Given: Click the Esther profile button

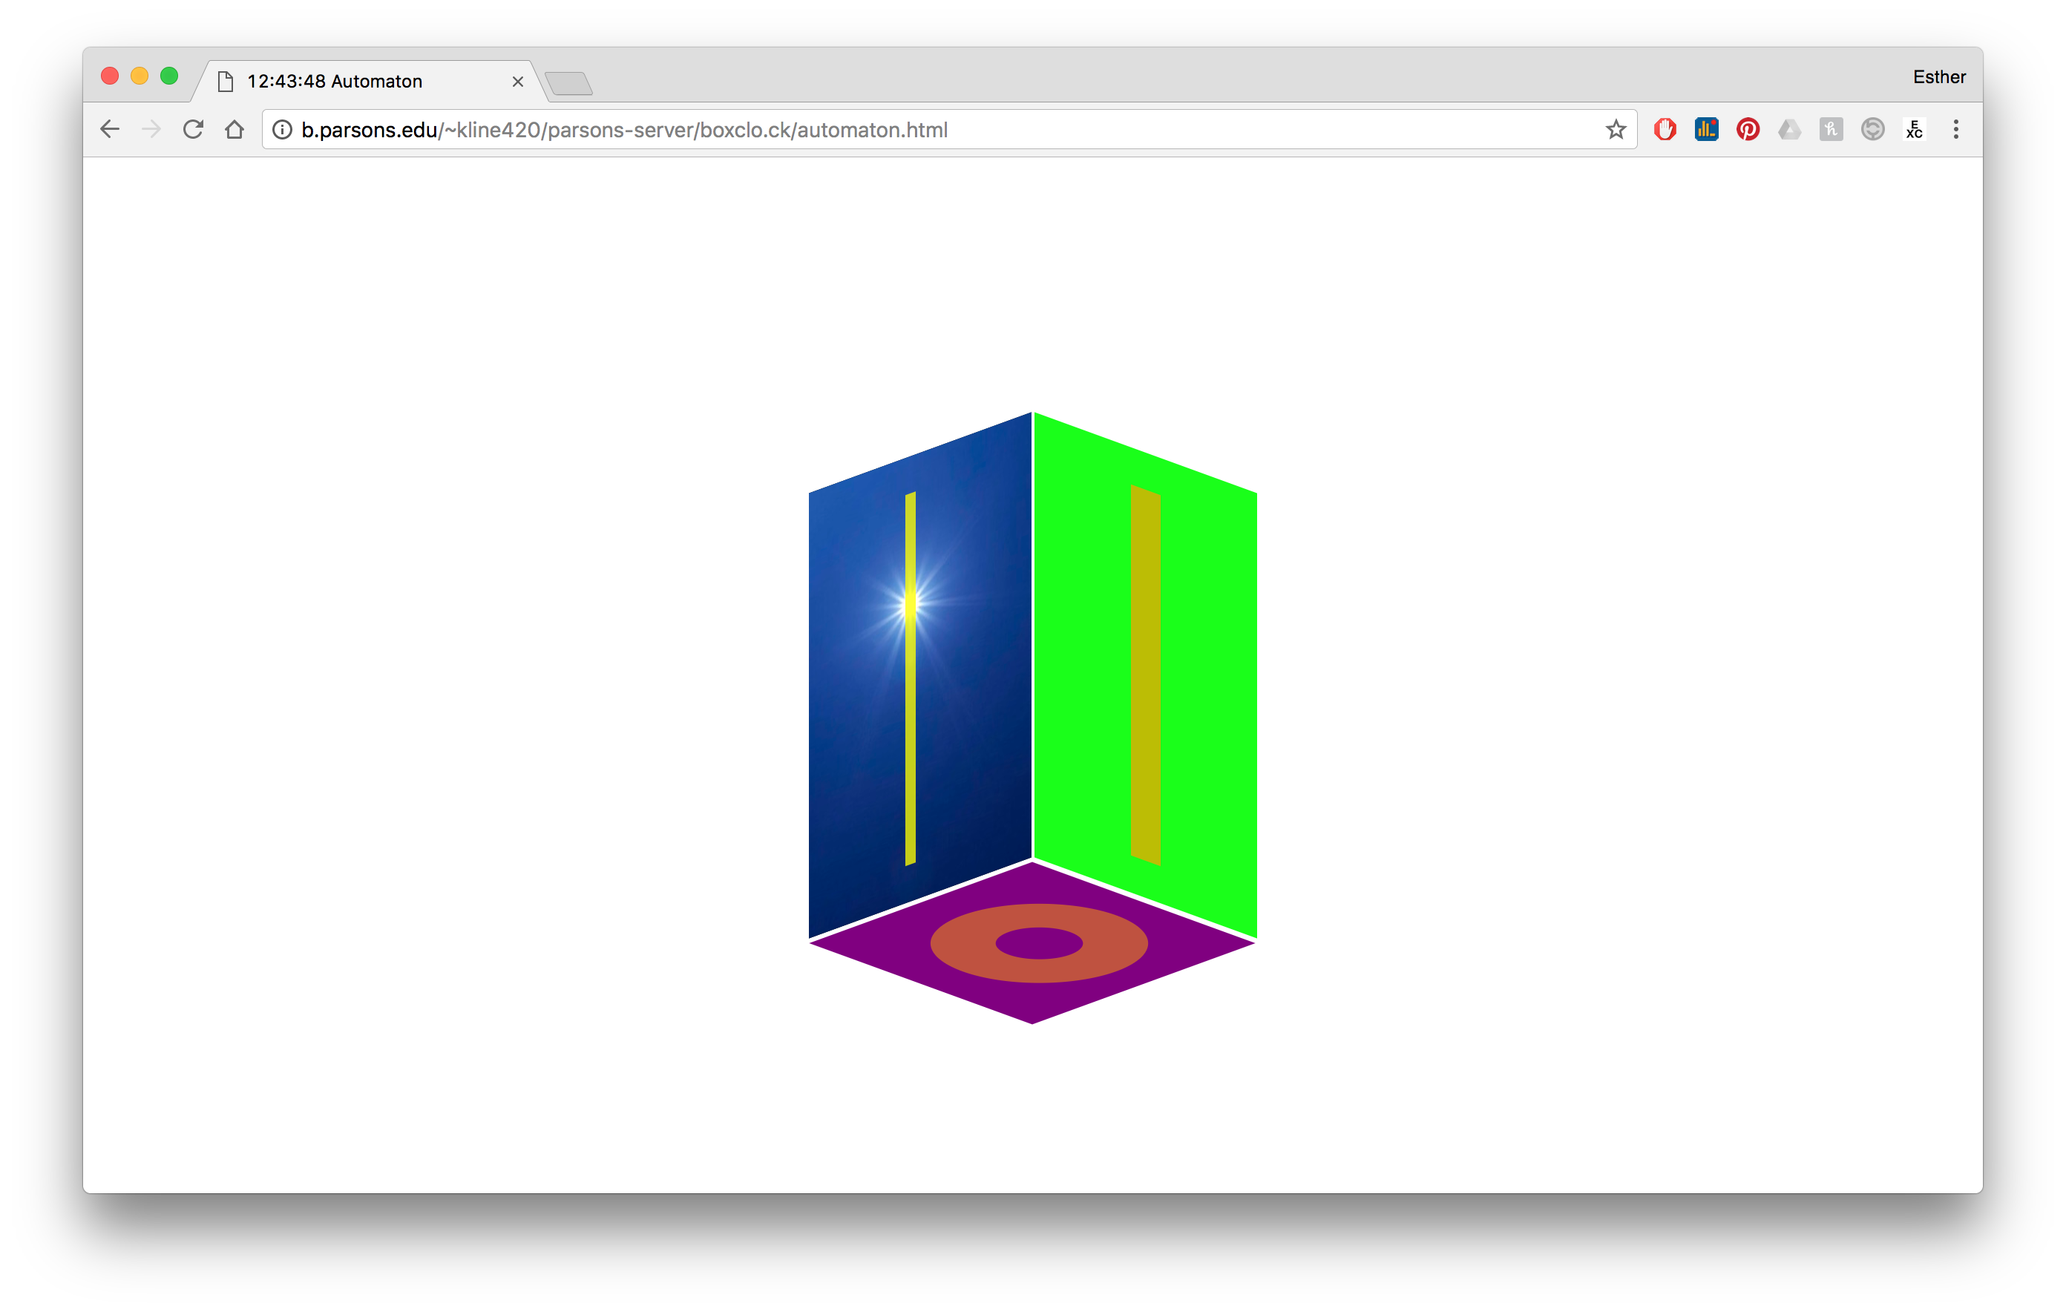Looking at the screenshot, I should point(1938,77).
